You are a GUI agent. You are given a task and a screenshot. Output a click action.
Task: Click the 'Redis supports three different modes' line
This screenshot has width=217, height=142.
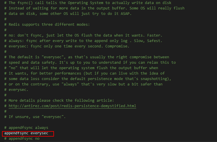[47, 25]
